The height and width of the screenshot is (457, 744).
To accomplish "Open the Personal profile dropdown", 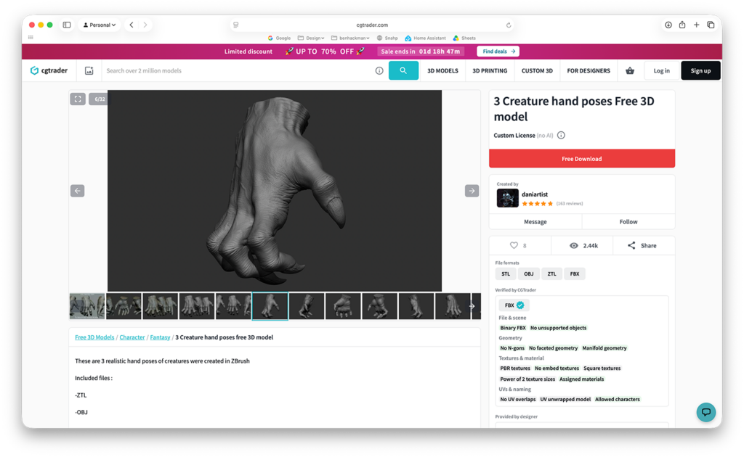I will [99, 25].
